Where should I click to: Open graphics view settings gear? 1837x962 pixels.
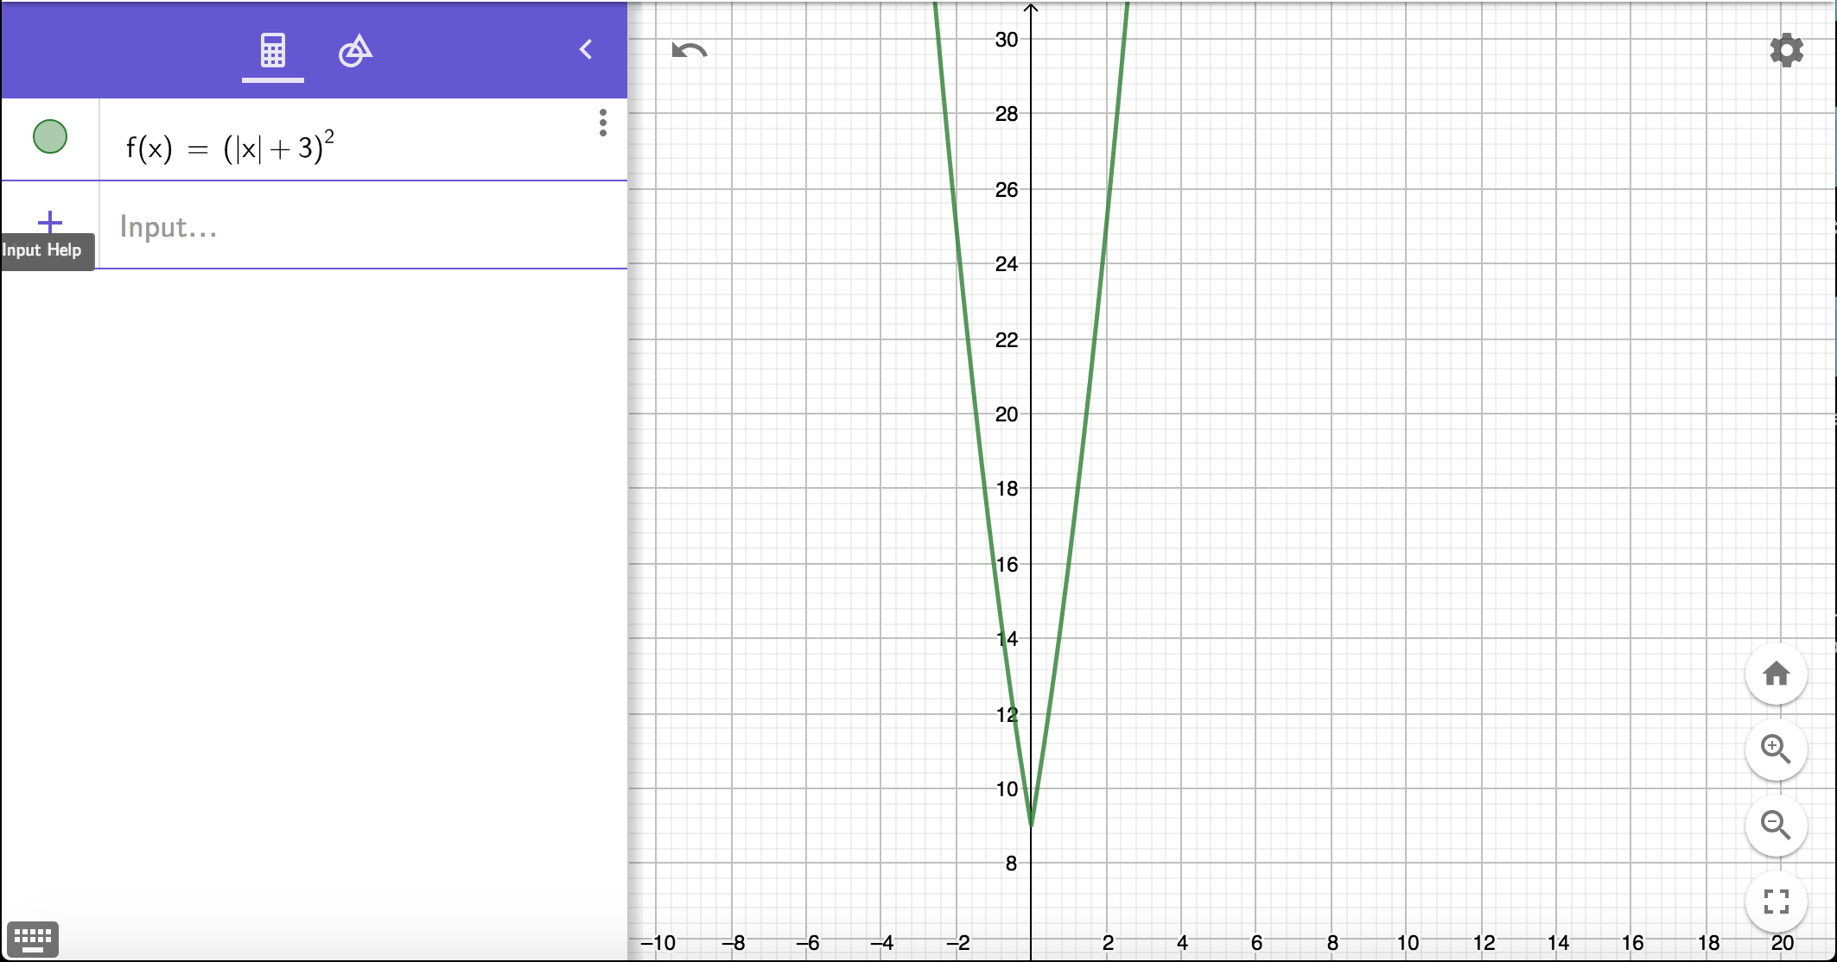pos(1786,50)
